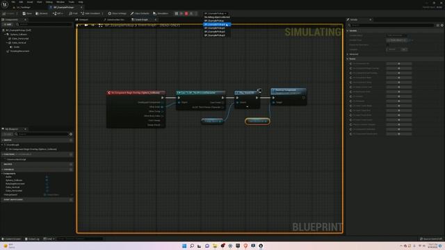The width and height of the screenshot is (445, 250).
Task: Open the Output Log
Action: coord(32,239)
